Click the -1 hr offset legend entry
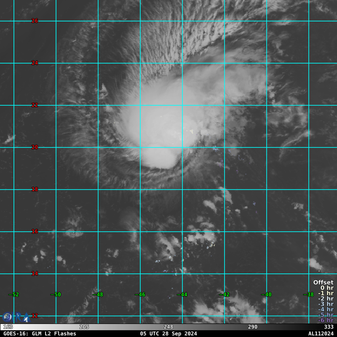337x337 pixels. (325, 294)
